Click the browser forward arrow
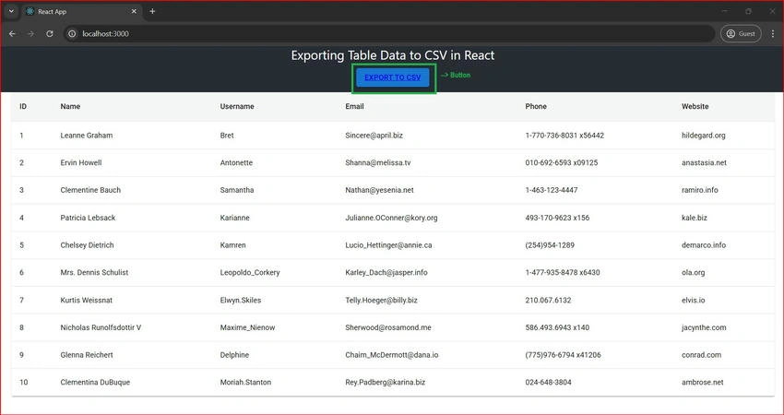The width and height of the screenshot is (784, 415). pyautogui.click(x=31, y=33)
